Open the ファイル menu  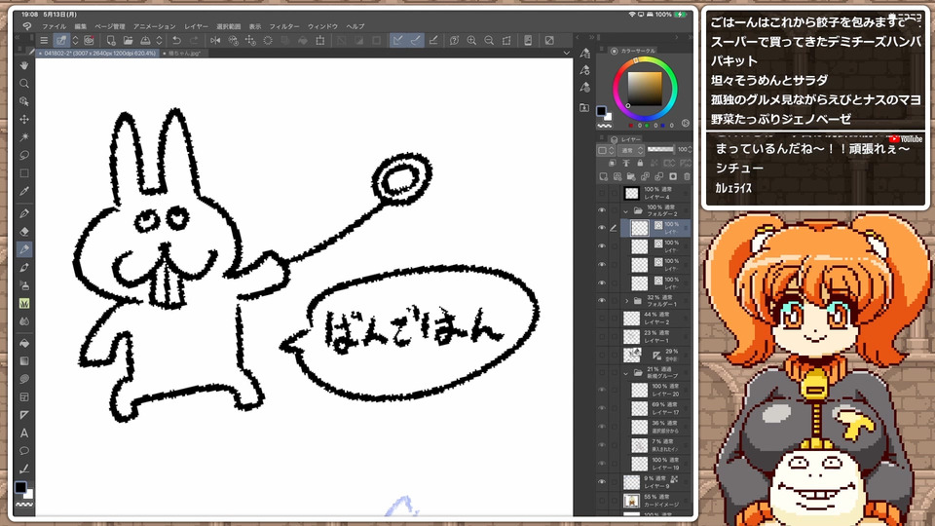click(54, 26)
